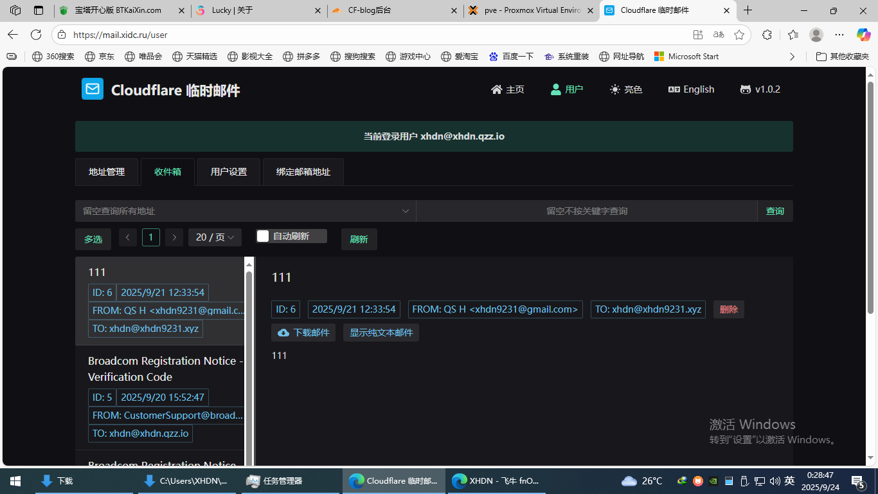The image size is (878, 494).
Task: Open the 20 / 页 page size dropdown
Action: [215, 237]
